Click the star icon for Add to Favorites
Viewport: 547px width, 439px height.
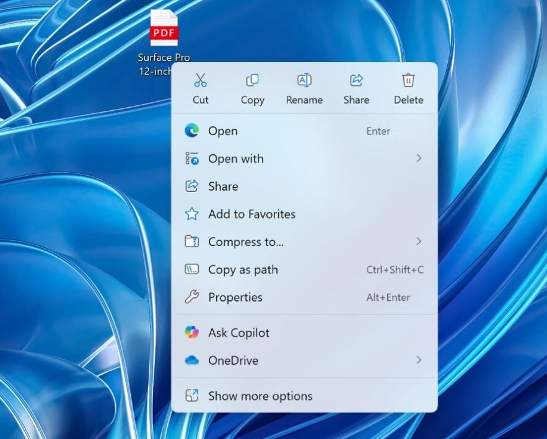(x=191, y=214)
